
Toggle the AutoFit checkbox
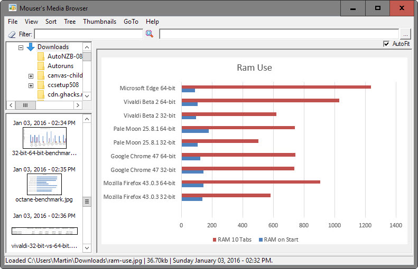[x=386, y=44]
